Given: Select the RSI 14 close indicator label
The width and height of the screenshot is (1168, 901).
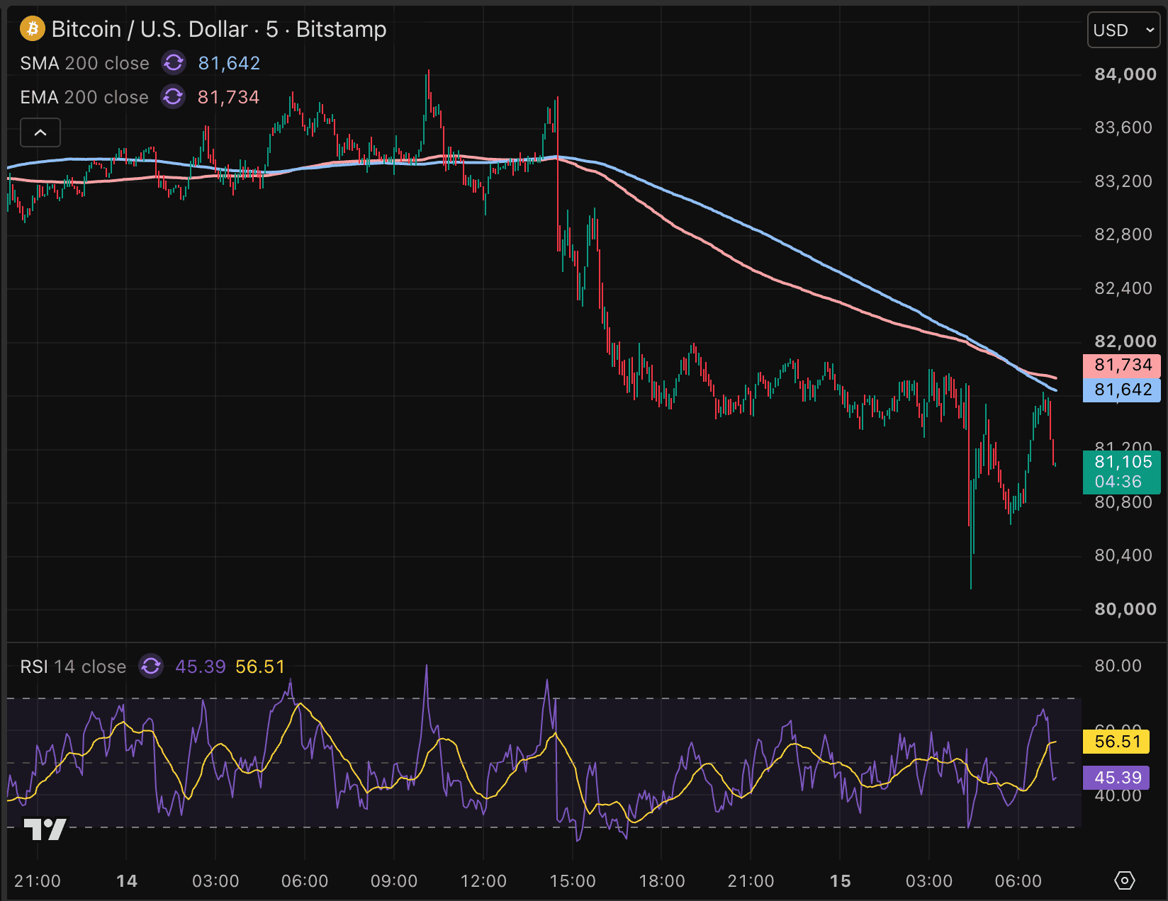Looking at the screenshot, I should click(73, 667).
